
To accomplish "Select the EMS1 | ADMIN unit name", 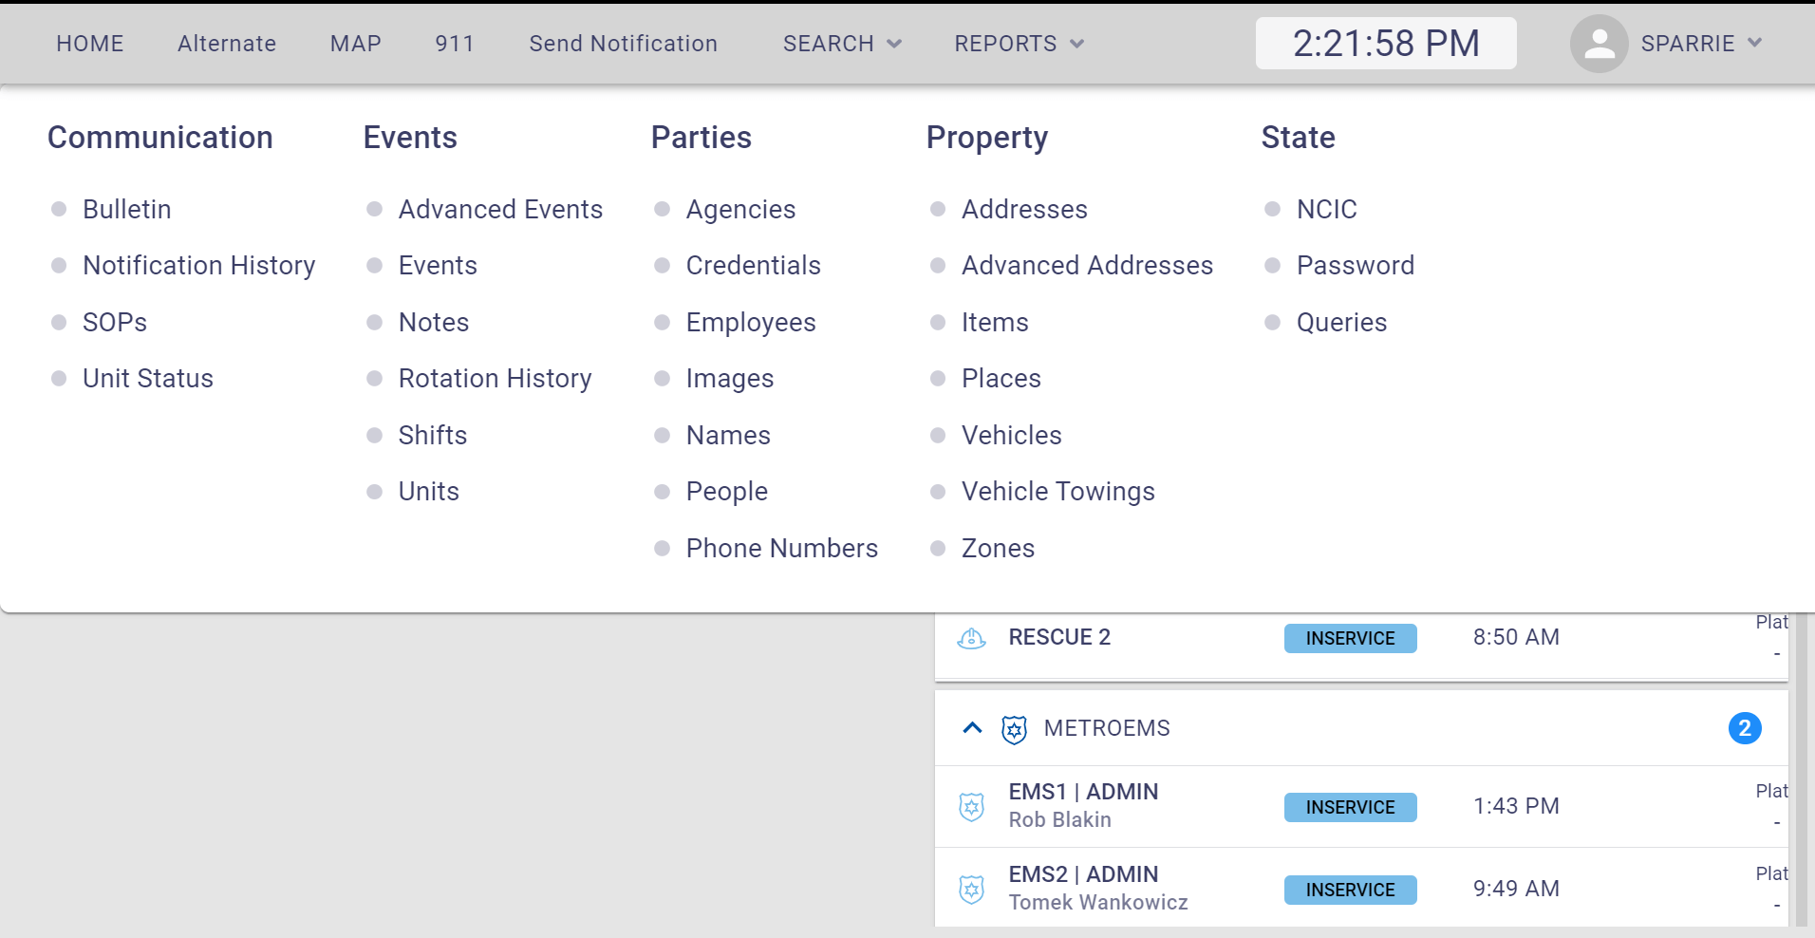I will [1083, 792].
